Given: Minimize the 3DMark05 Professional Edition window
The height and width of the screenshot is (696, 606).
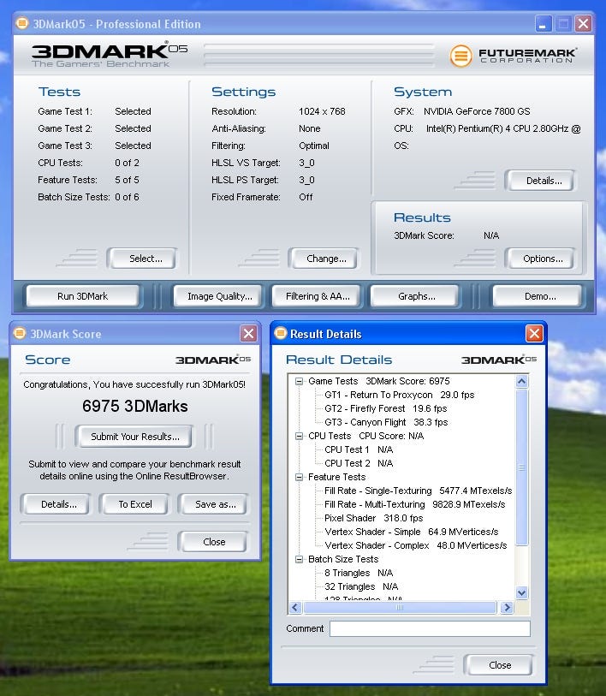Looking at the screenshot, I should [x=544, y=23].
